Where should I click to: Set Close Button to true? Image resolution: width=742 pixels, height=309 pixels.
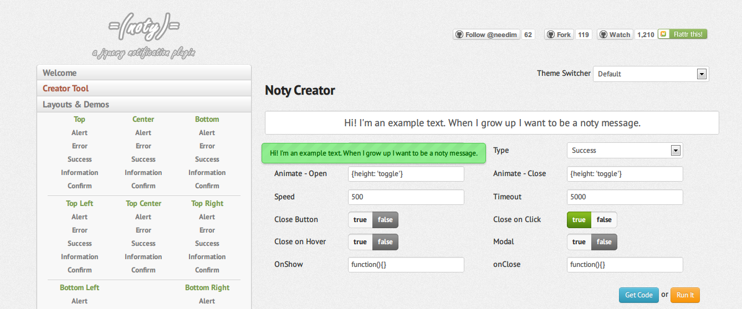coord(360,220)
